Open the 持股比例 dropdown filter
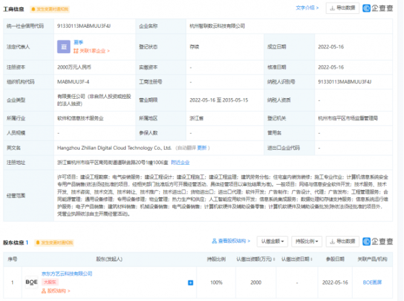The width and height of the screenshot is (404, 301). click(x=307, y=242)
